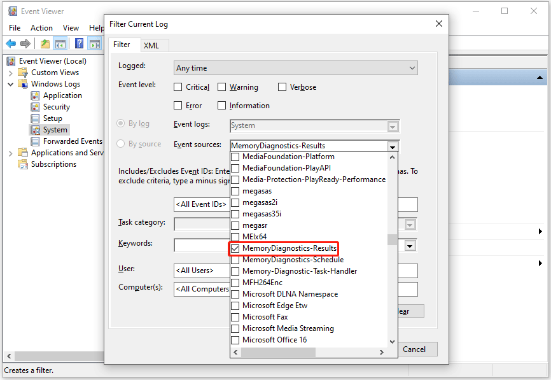Toggle the console tree pane icon
The height and width of the screenshot is (380, 551).
[60, 43]
